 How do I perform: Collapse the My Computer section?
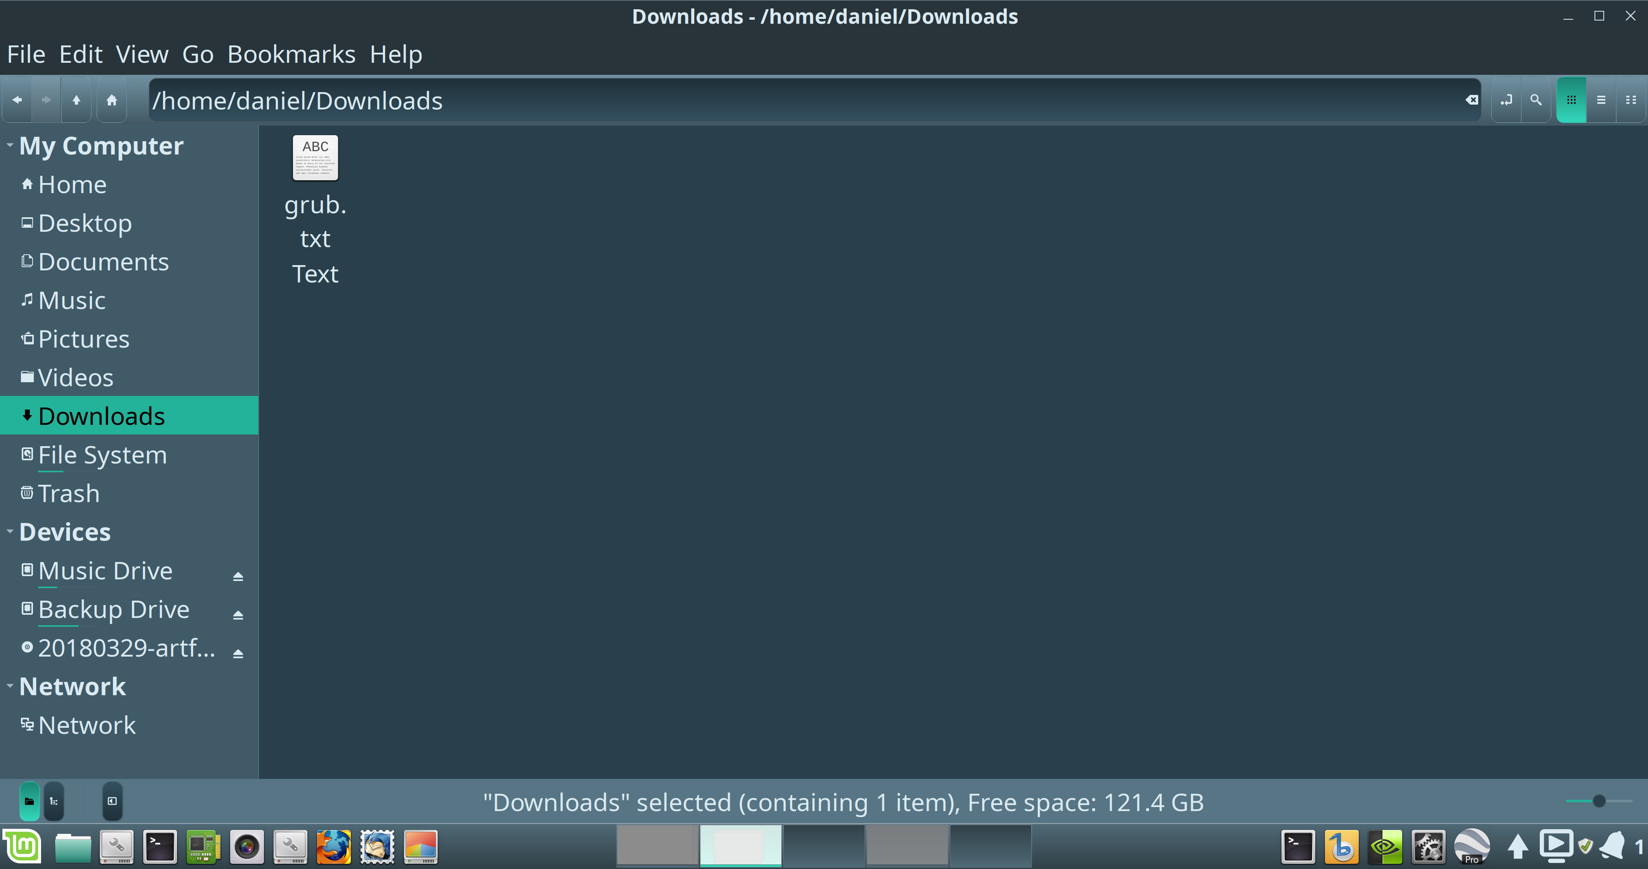tap(10, 145)
